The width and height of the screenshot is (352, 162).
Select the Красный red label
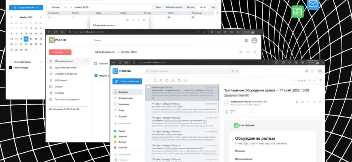point(121,147)
